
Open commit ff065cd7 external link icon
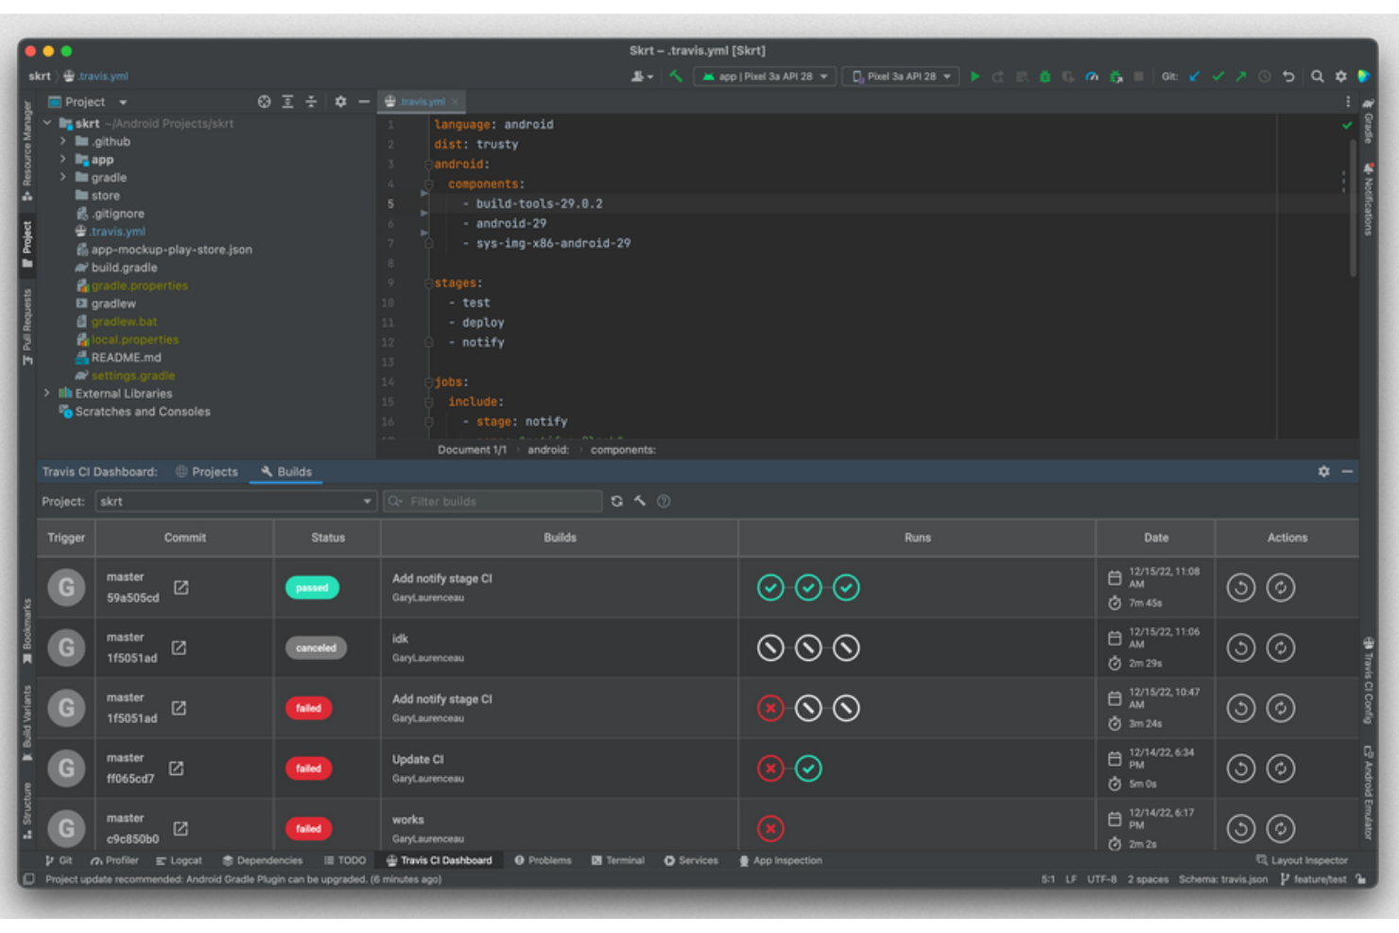177,769
